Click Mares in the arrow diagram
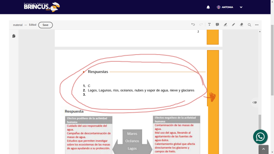The width and height of the screenshot is (274, 154). click(132, 134)
